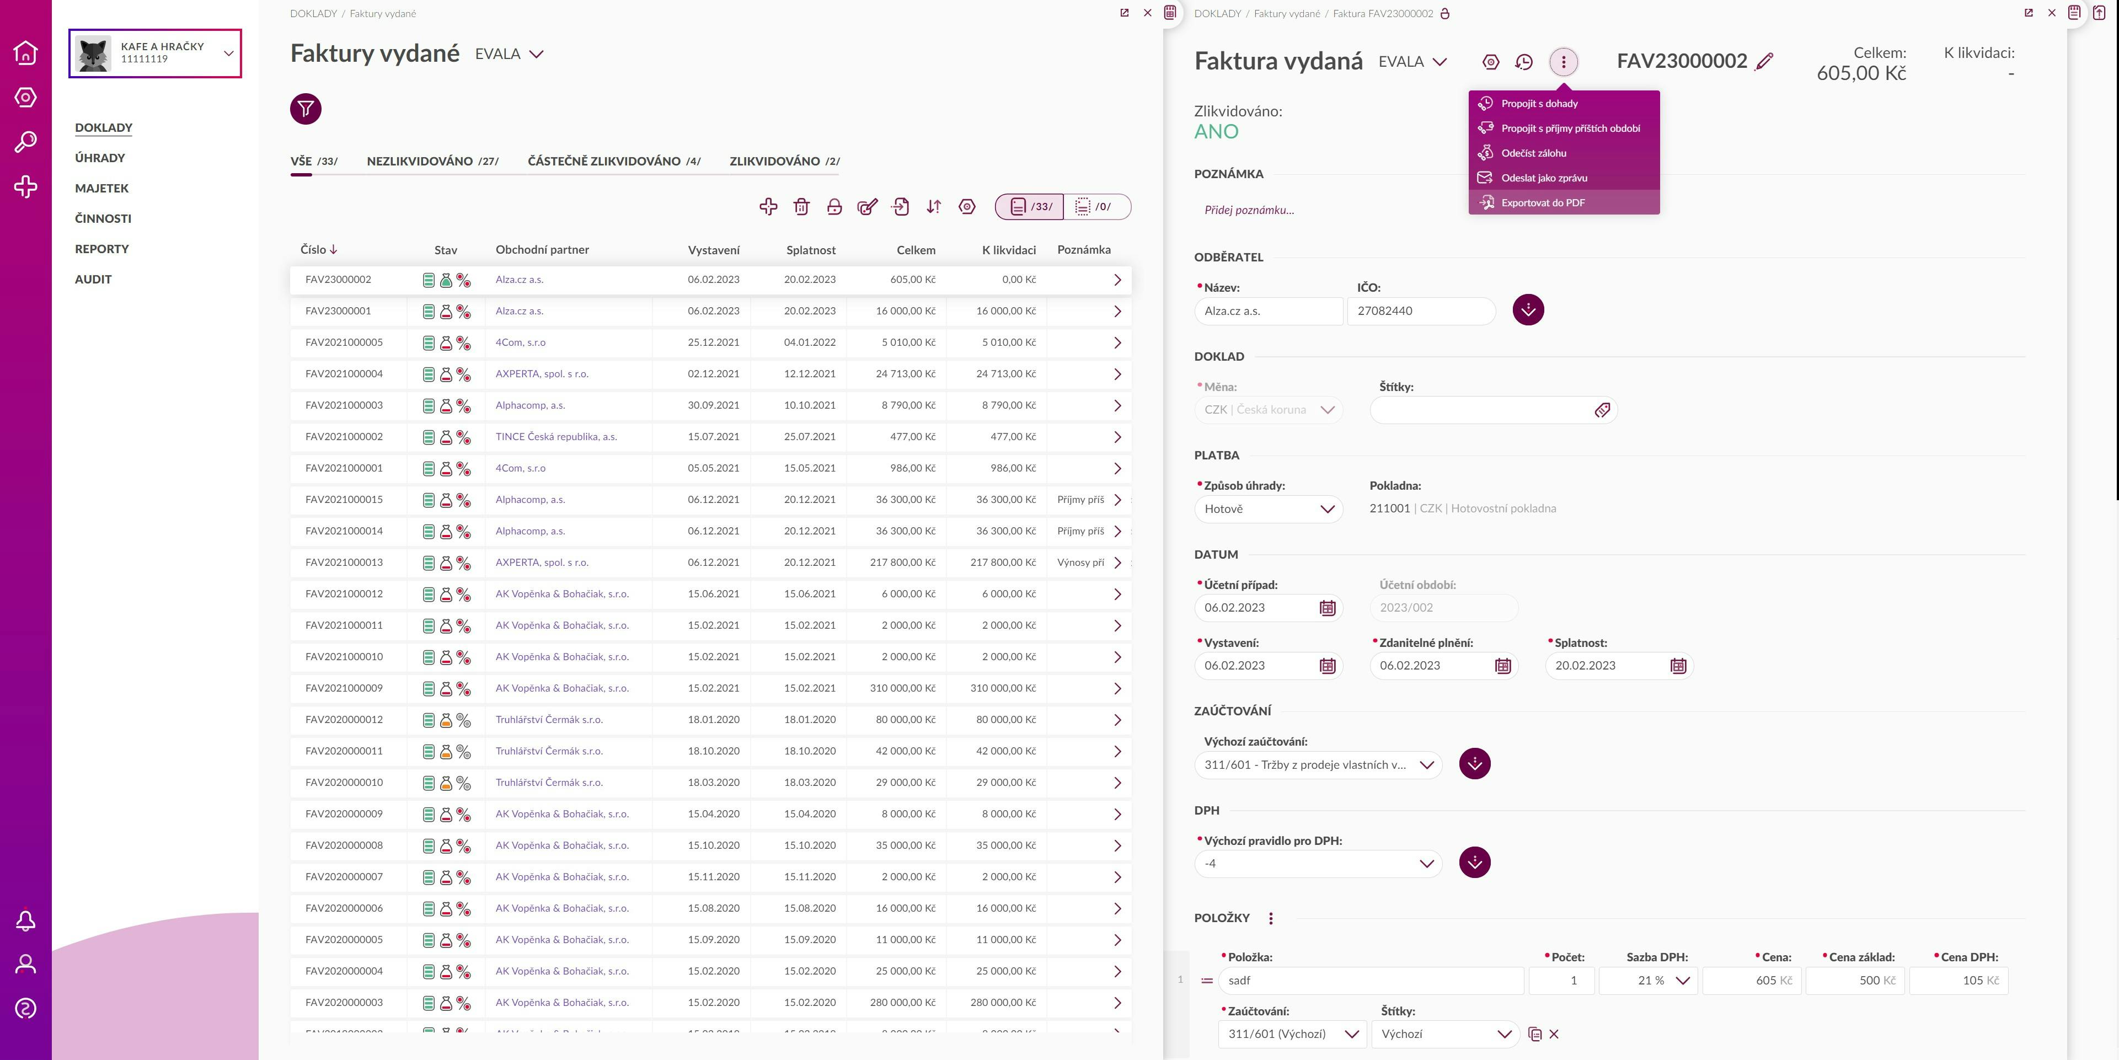Switch to the ČÁSTEČNĚ ZLIKVIDOVÁNO tab
Image resolution: width=2119 pixels, height=1060 pixels.
[x=614, y=161]
